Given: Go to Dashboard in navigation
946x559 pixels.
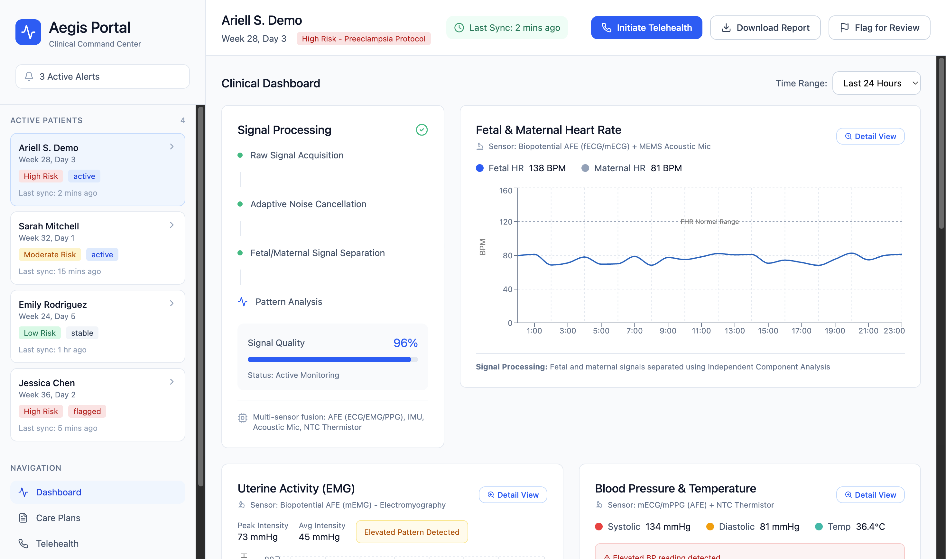Looking at the screenshot, I should tap(59, 492).
